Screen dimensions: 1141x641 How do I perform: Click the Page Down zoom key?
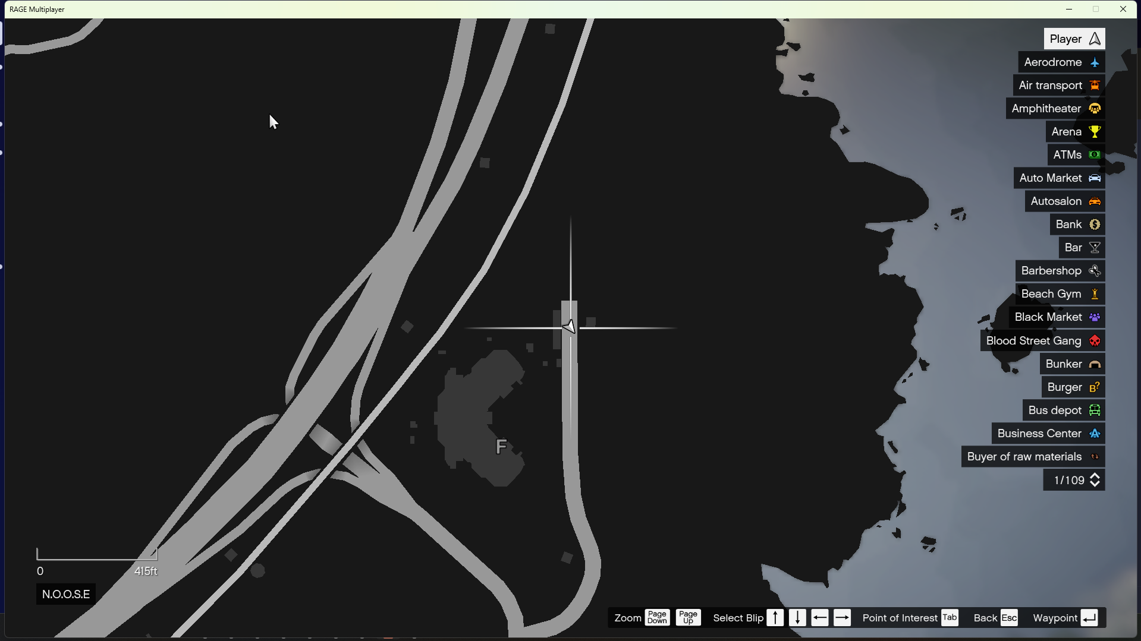pos(657,618)
